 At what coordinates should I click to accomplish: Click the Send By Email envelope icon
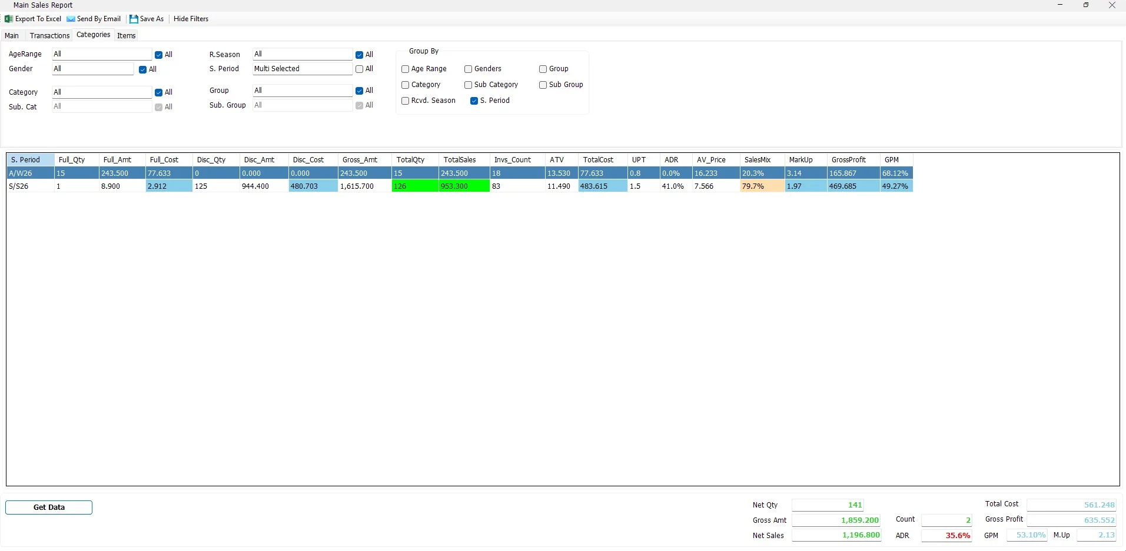(x=71, y=19)
